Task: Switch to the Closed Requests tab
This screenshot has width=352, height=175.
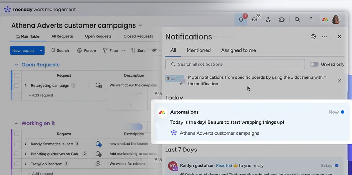Action: (138, 36)
